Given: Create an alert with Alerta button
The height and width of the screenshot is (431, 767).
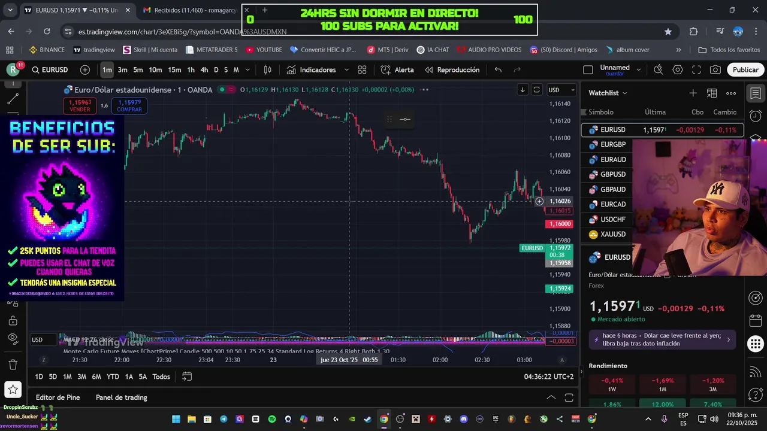Looking at the screenshot, I should (x=397, y=70).
